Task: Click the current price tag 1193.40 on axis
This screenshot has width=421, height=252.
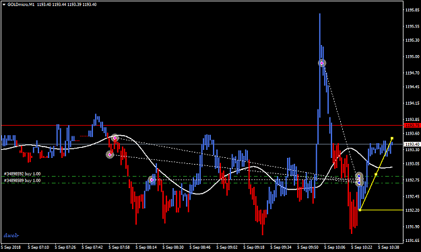Action: tap(412, 144)
